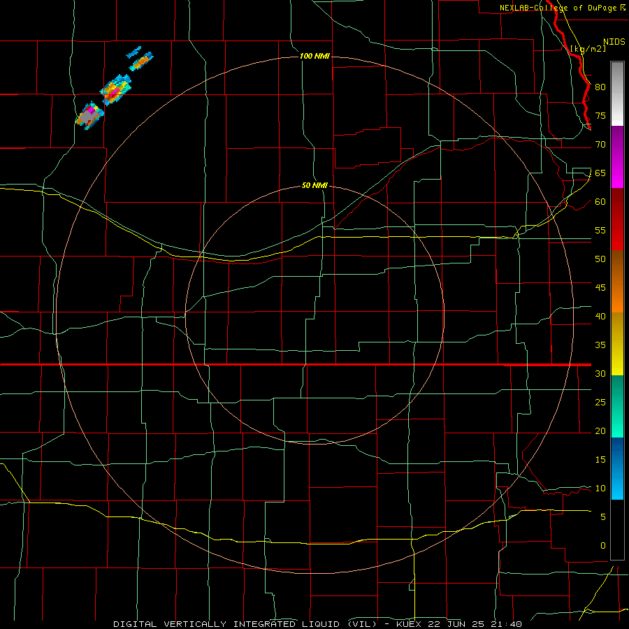Viewport: 629px width, 629px height.
Task: Click the orange-brown segment of the color bar
Action: coord(617,282)
